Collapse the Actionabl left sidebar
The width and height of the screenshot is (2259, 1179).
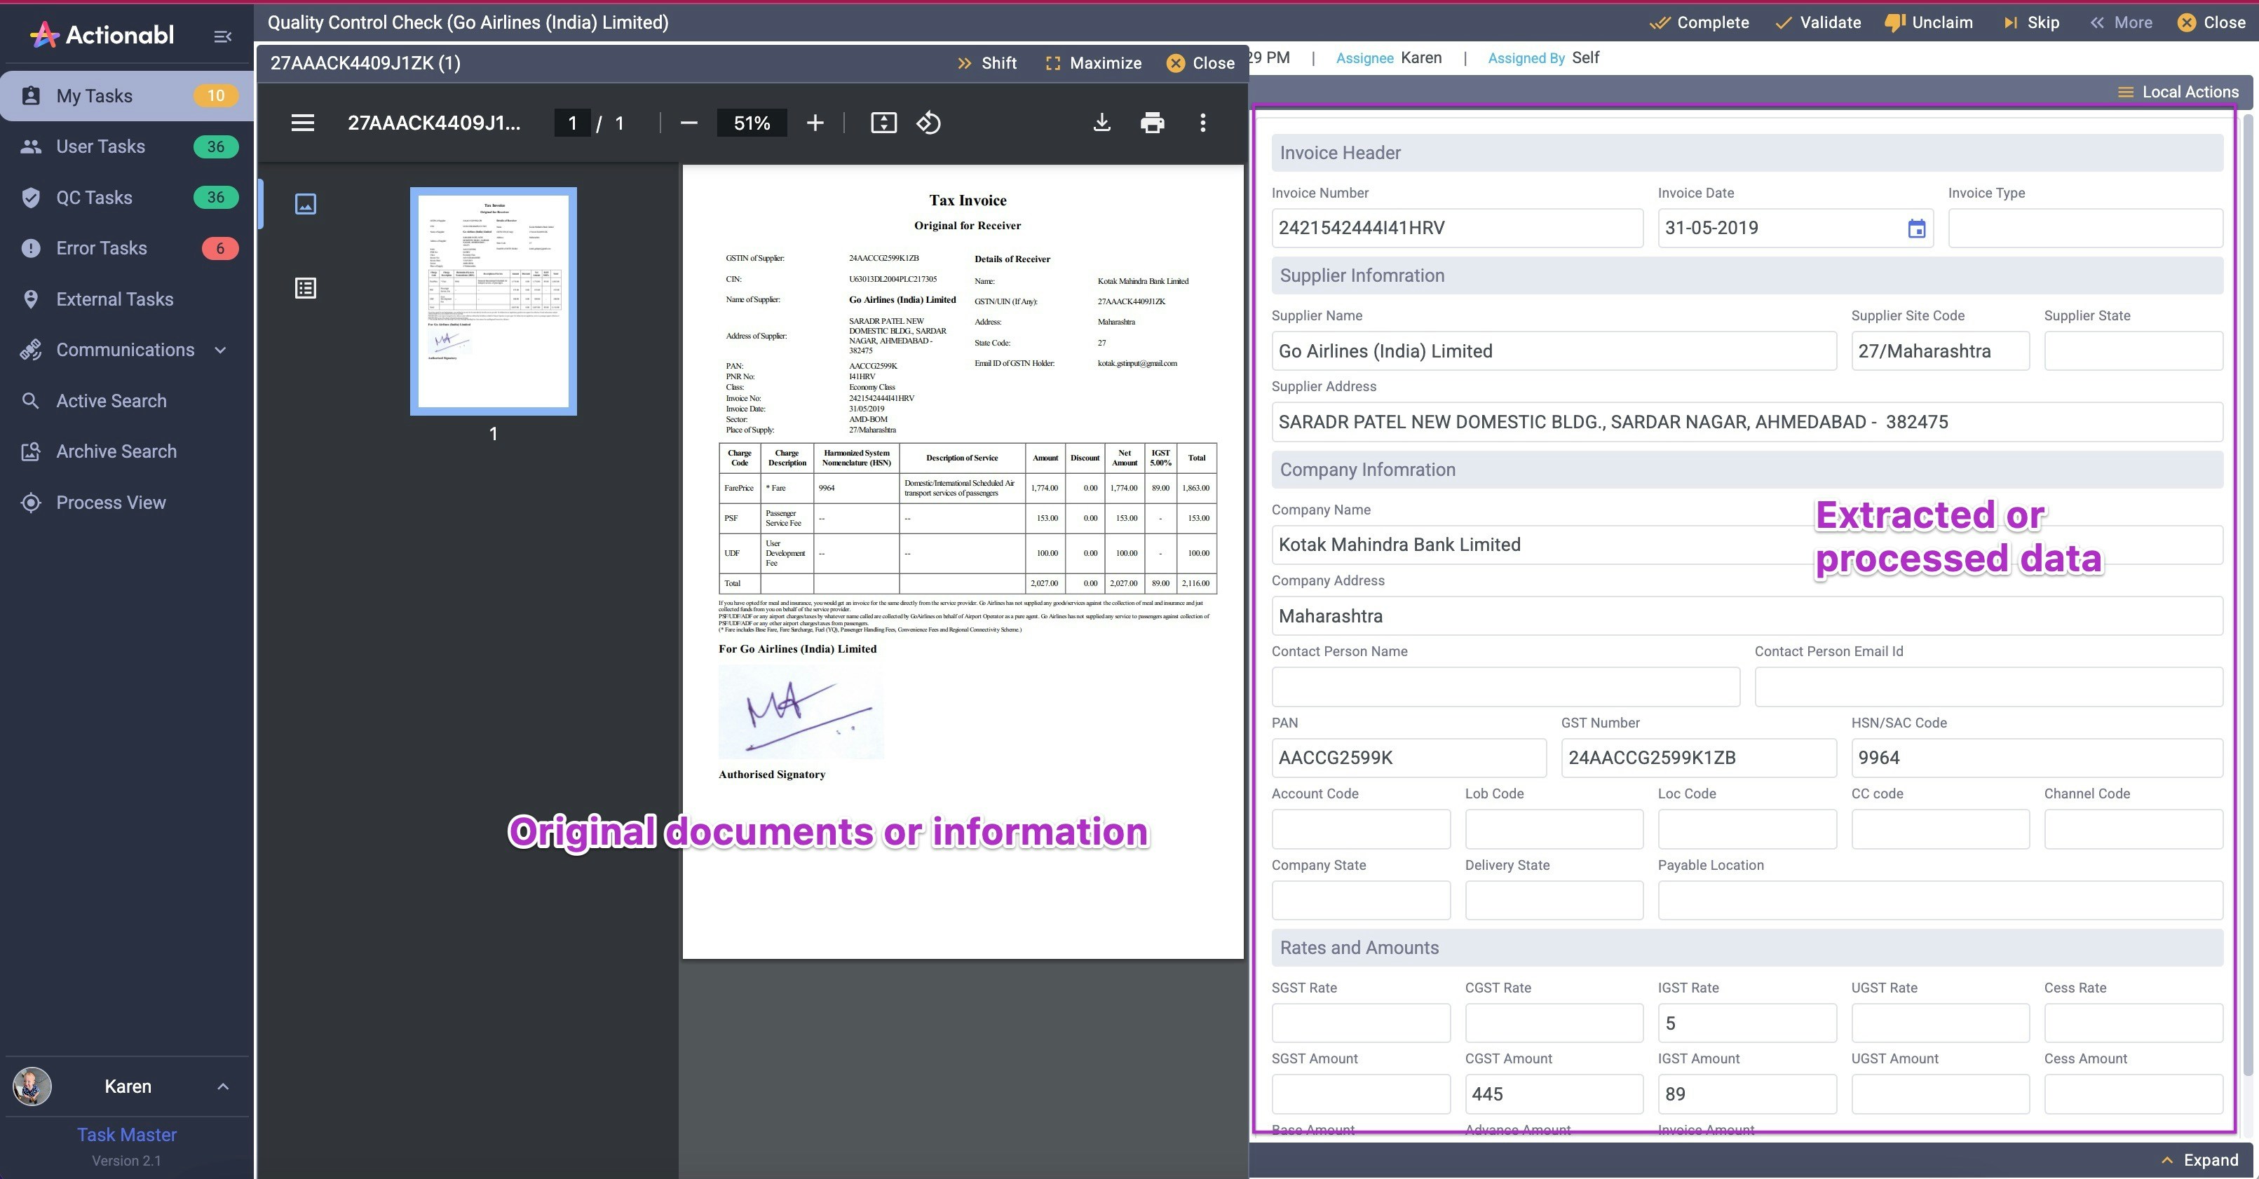coord(223,36)
